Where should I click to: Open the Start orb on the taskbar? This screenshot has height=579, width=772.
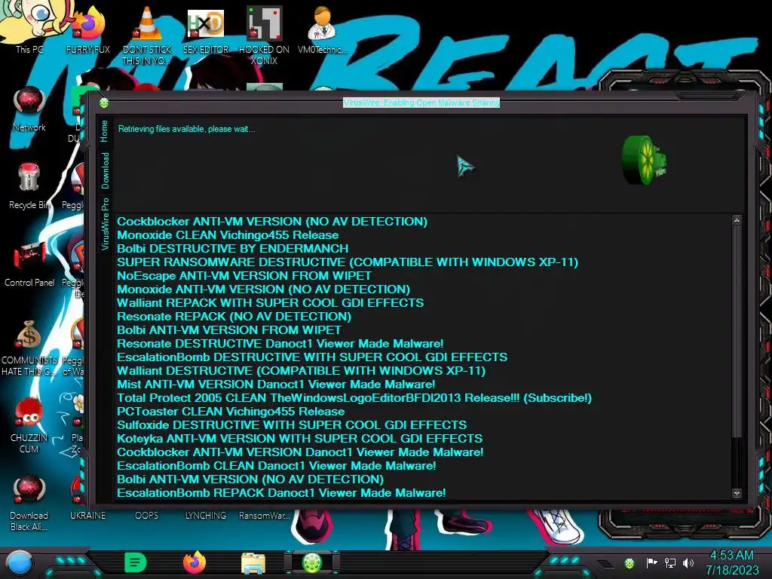pos(20,562)
